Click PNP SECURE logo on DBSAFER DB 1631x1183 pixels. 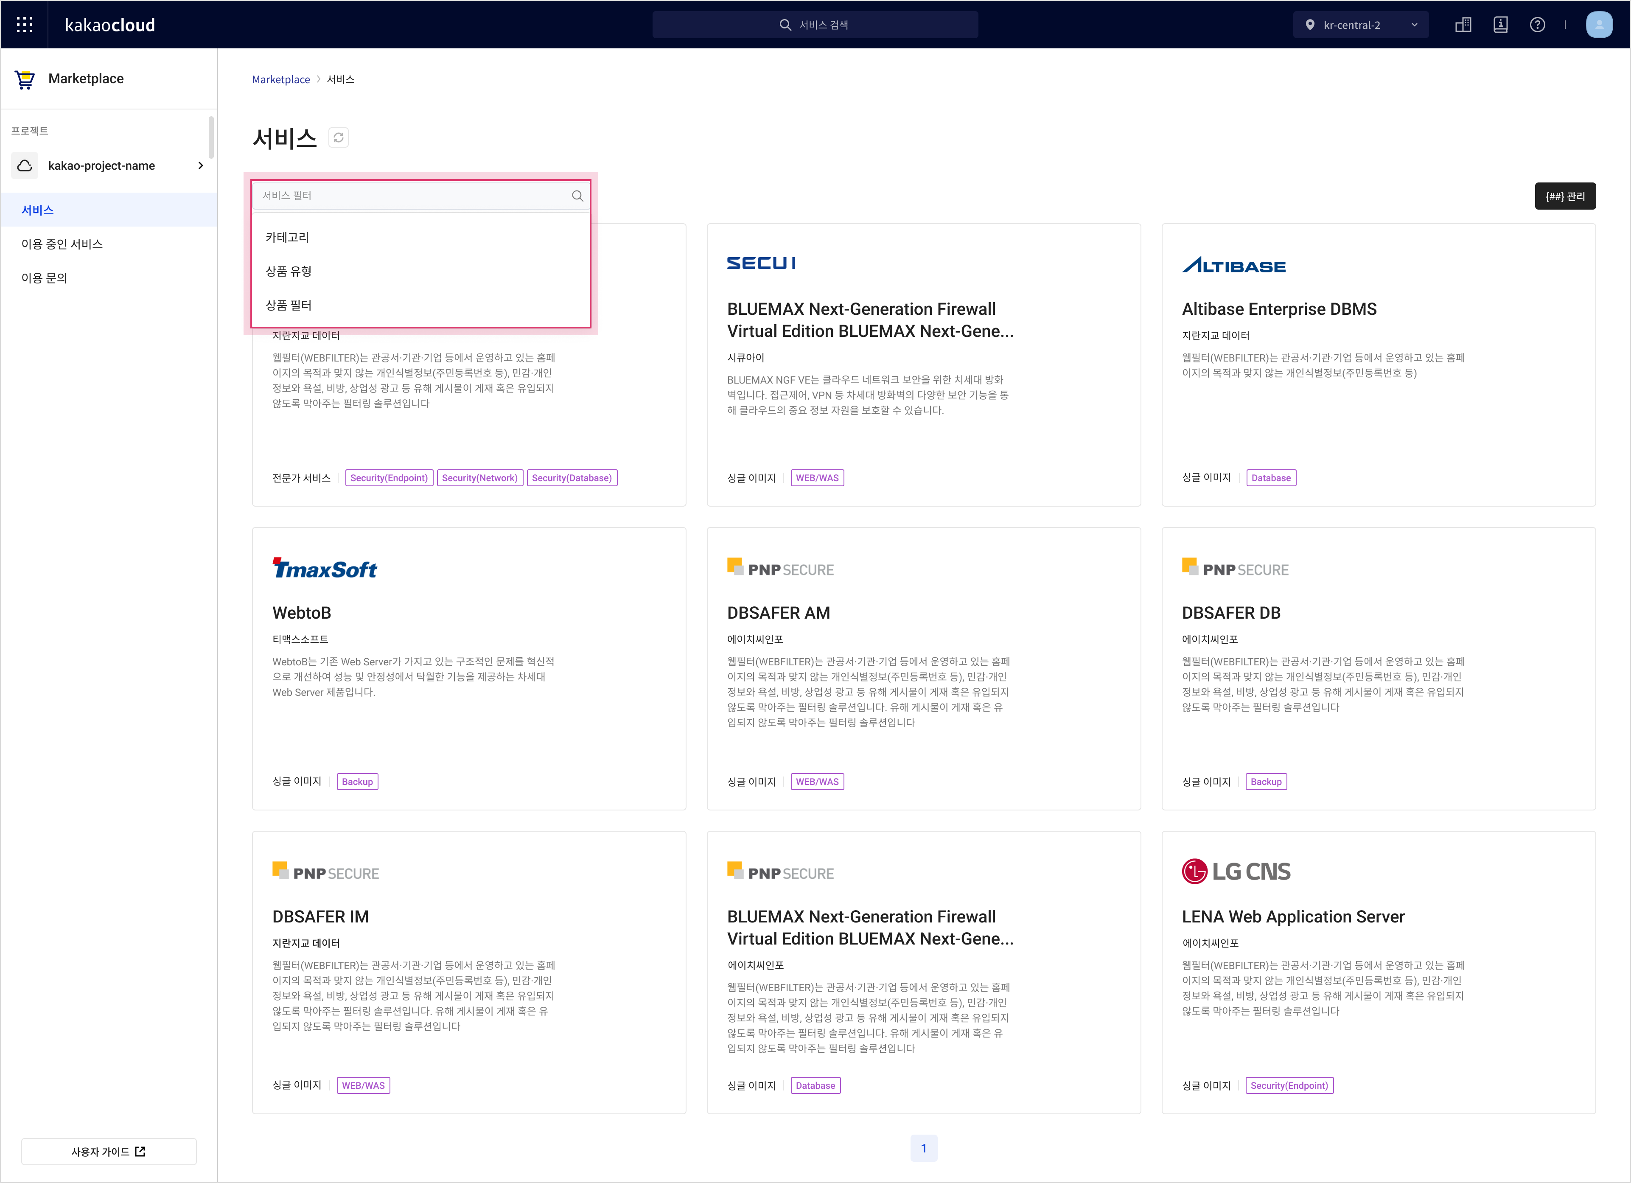click(1235, 568)
